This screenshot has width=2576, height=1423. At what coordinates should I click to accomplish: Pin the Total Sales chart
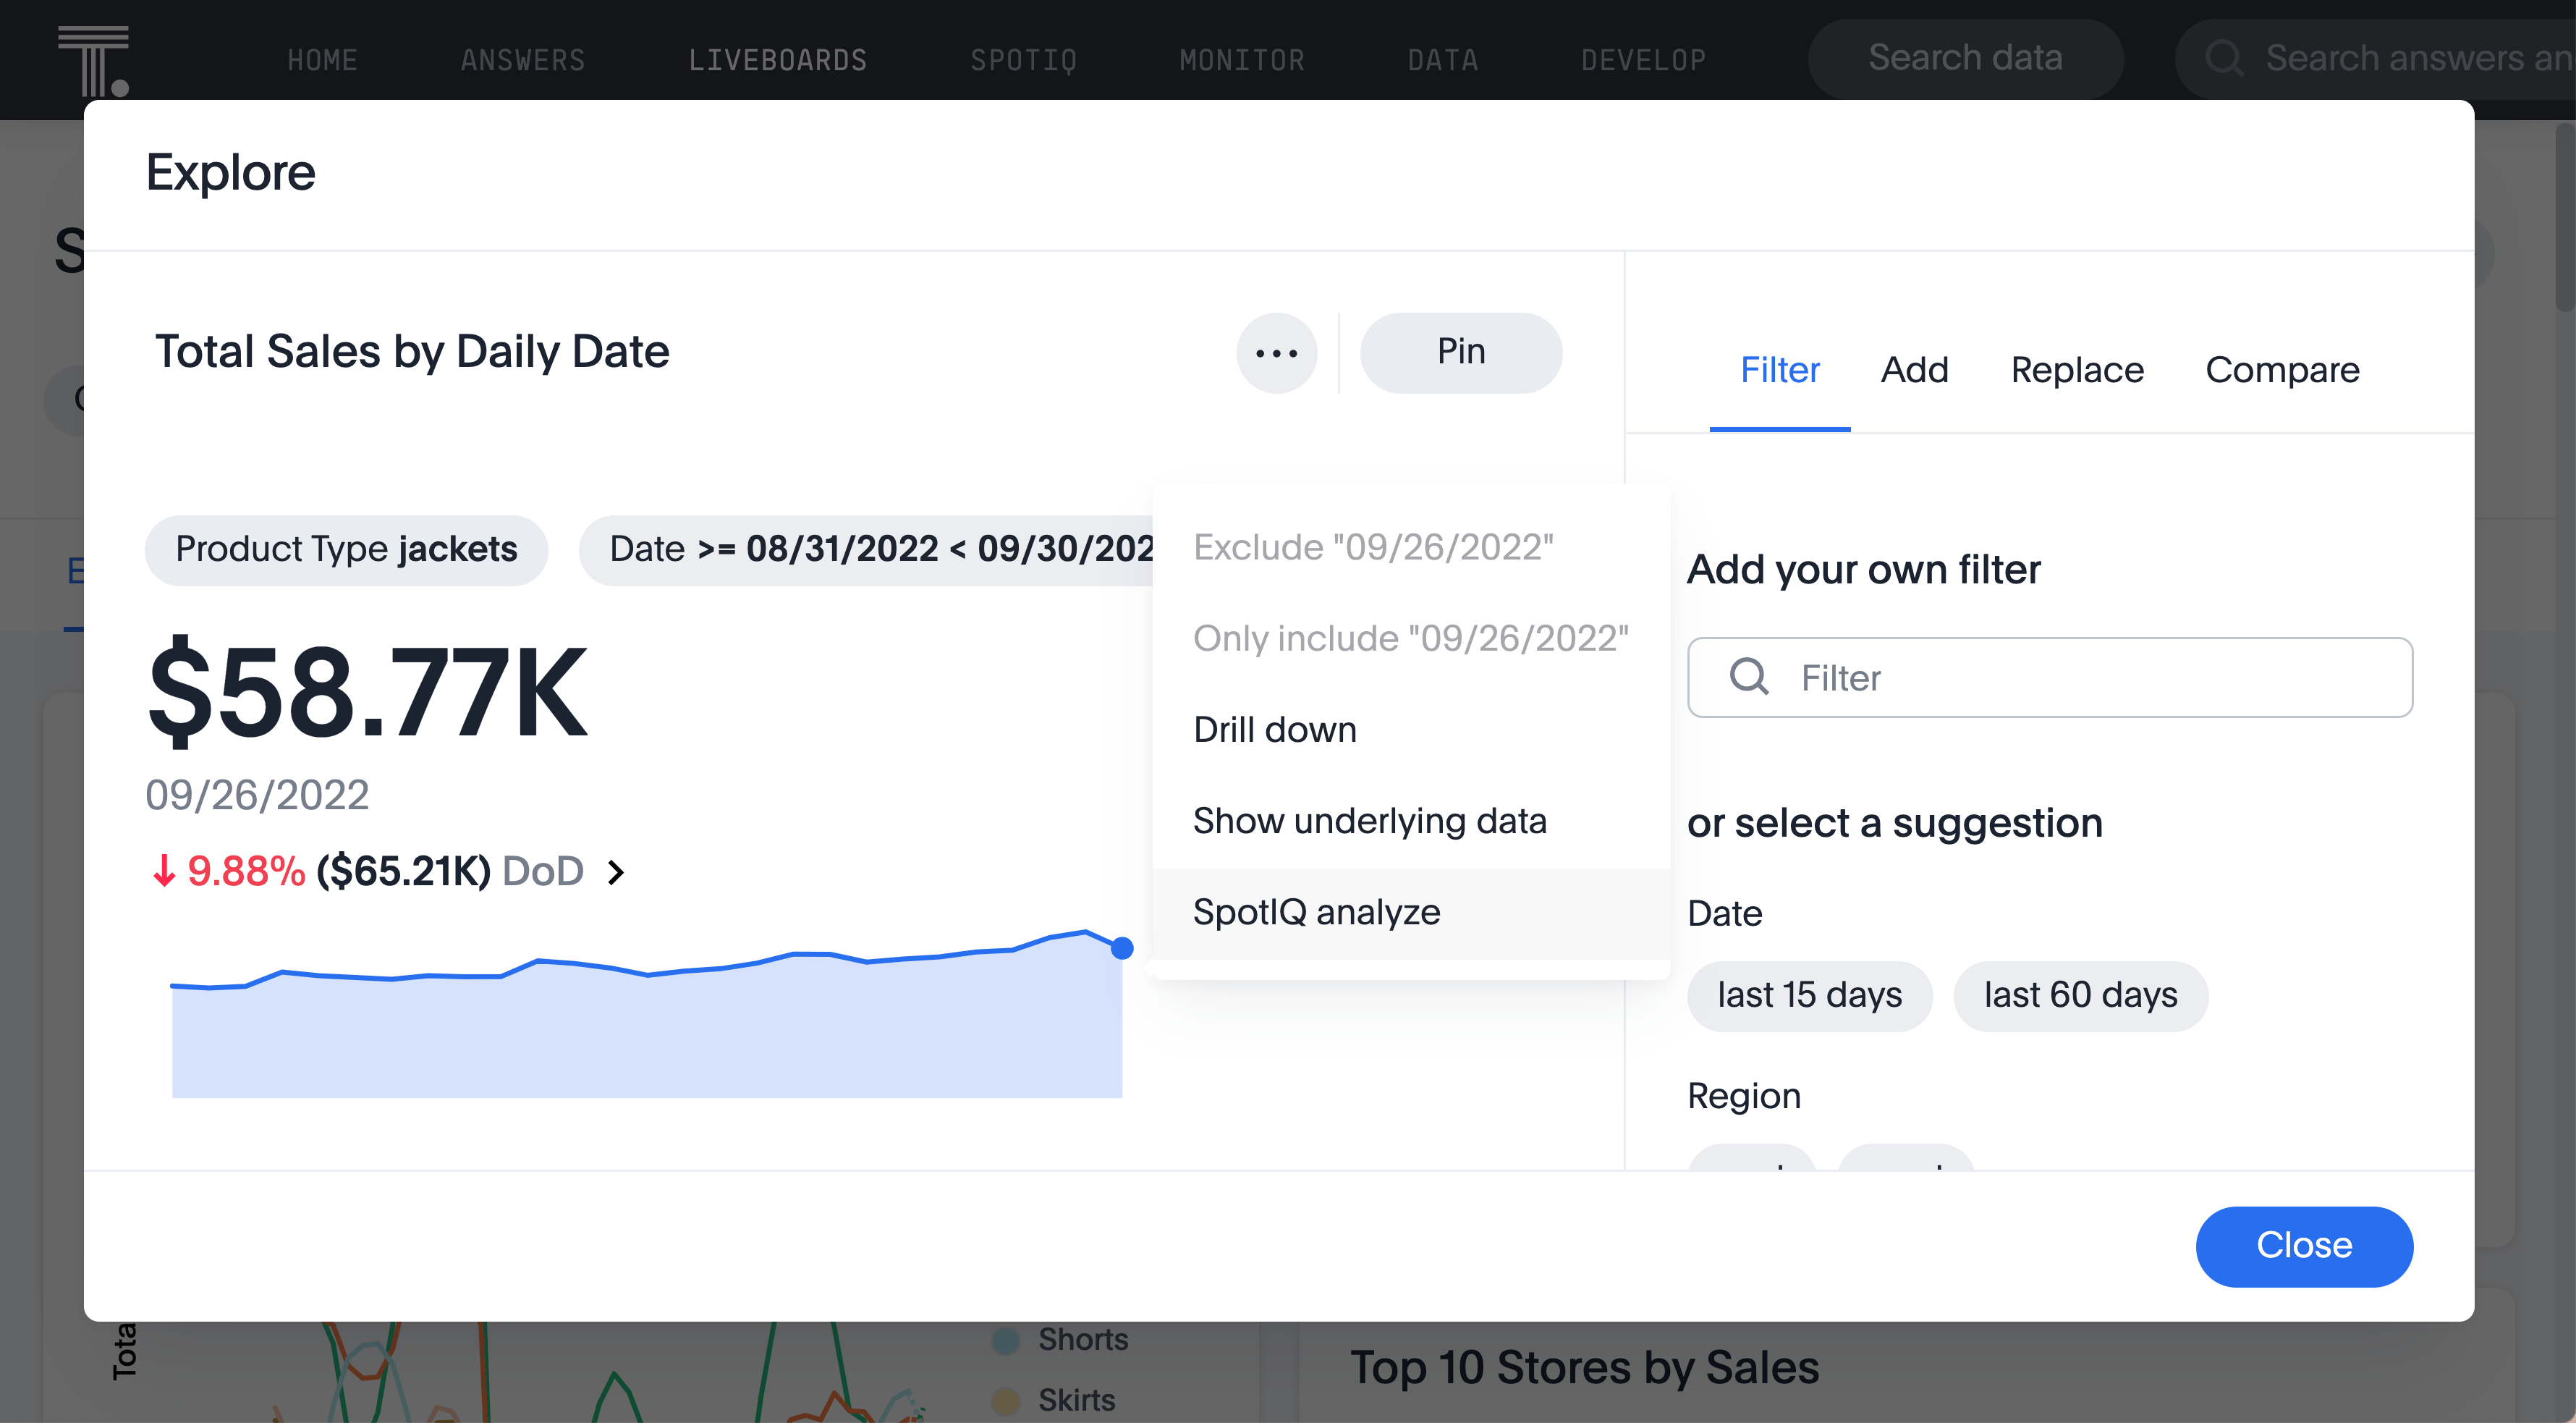pos(1461,353)
